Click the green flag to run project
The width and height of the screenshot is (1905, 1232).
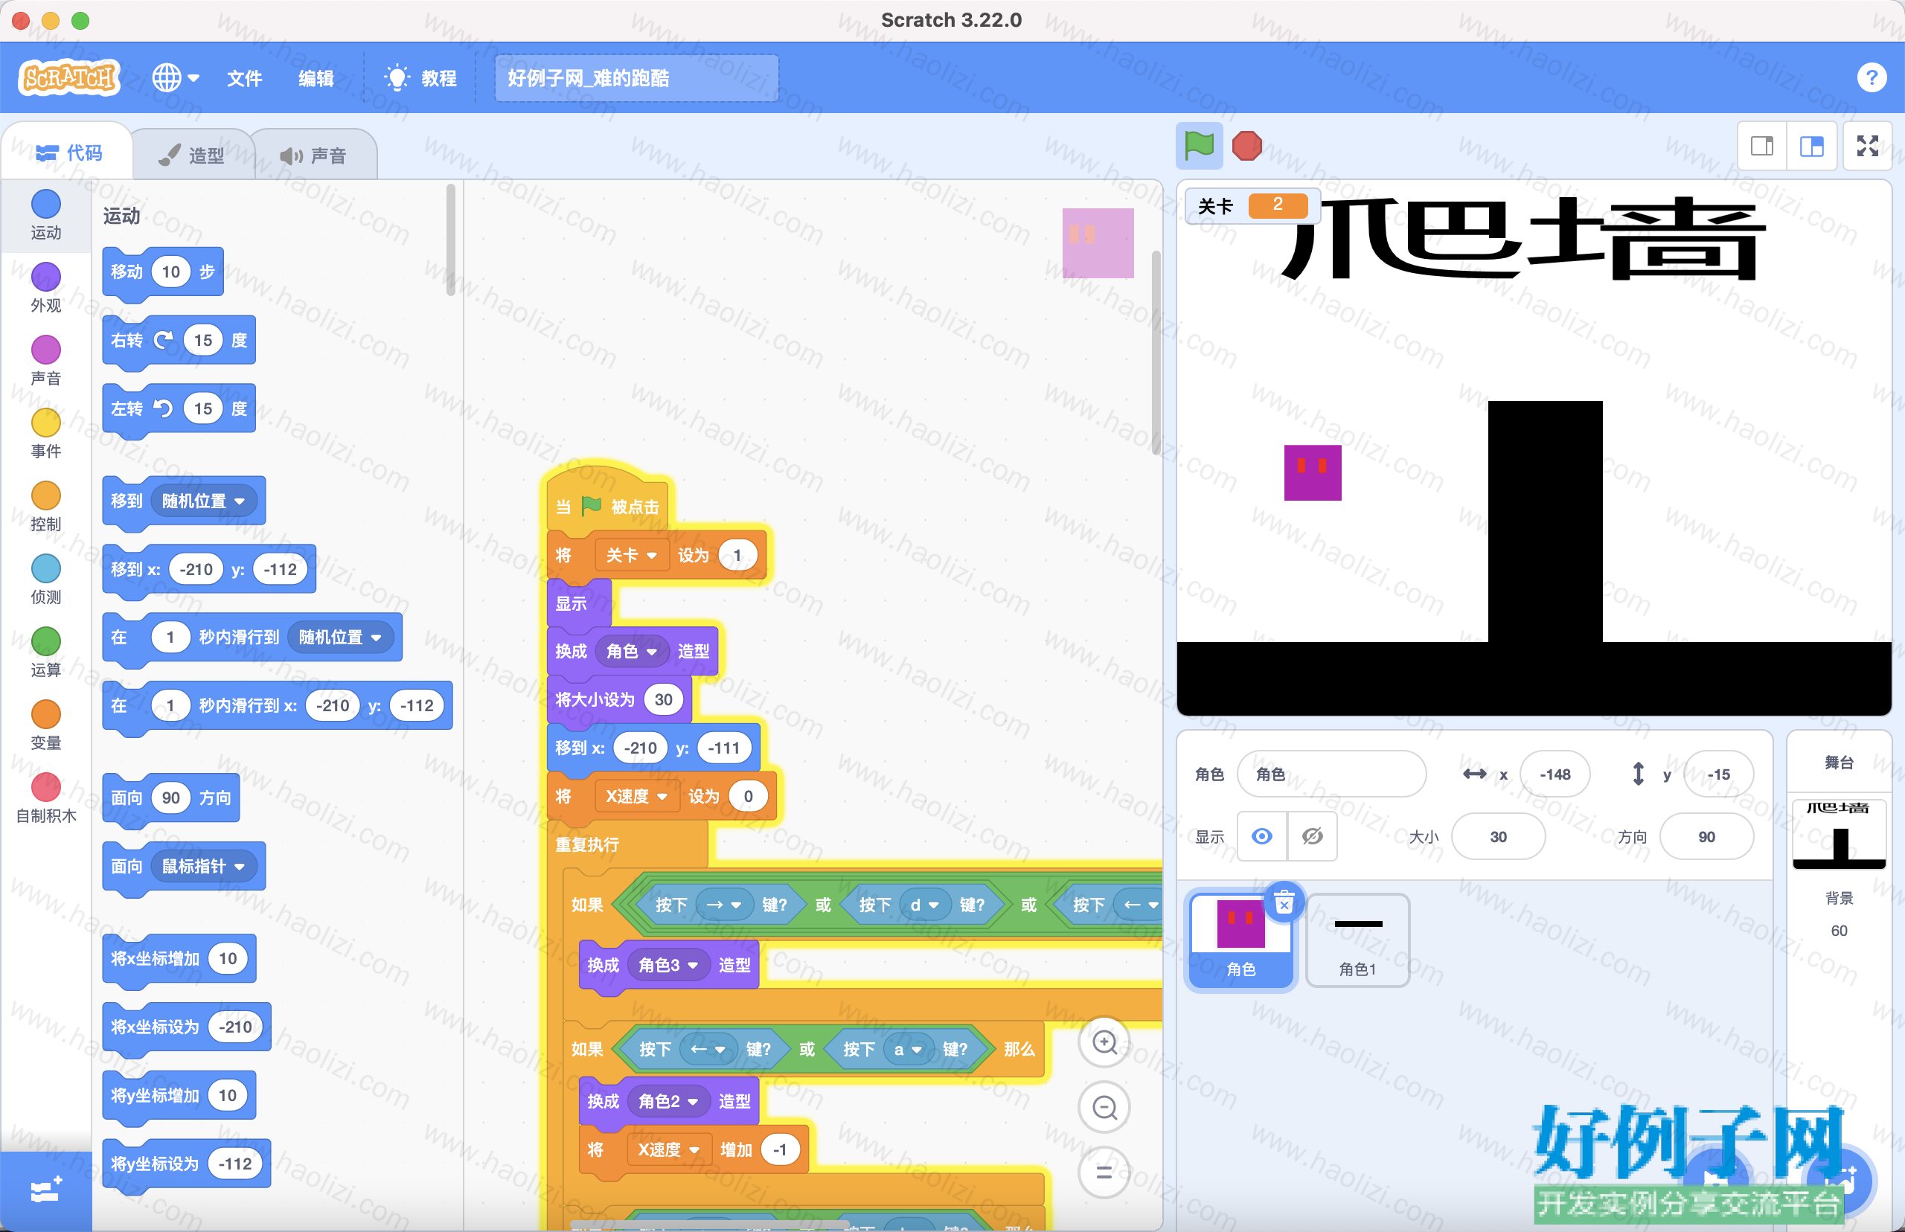(1199, 146)
